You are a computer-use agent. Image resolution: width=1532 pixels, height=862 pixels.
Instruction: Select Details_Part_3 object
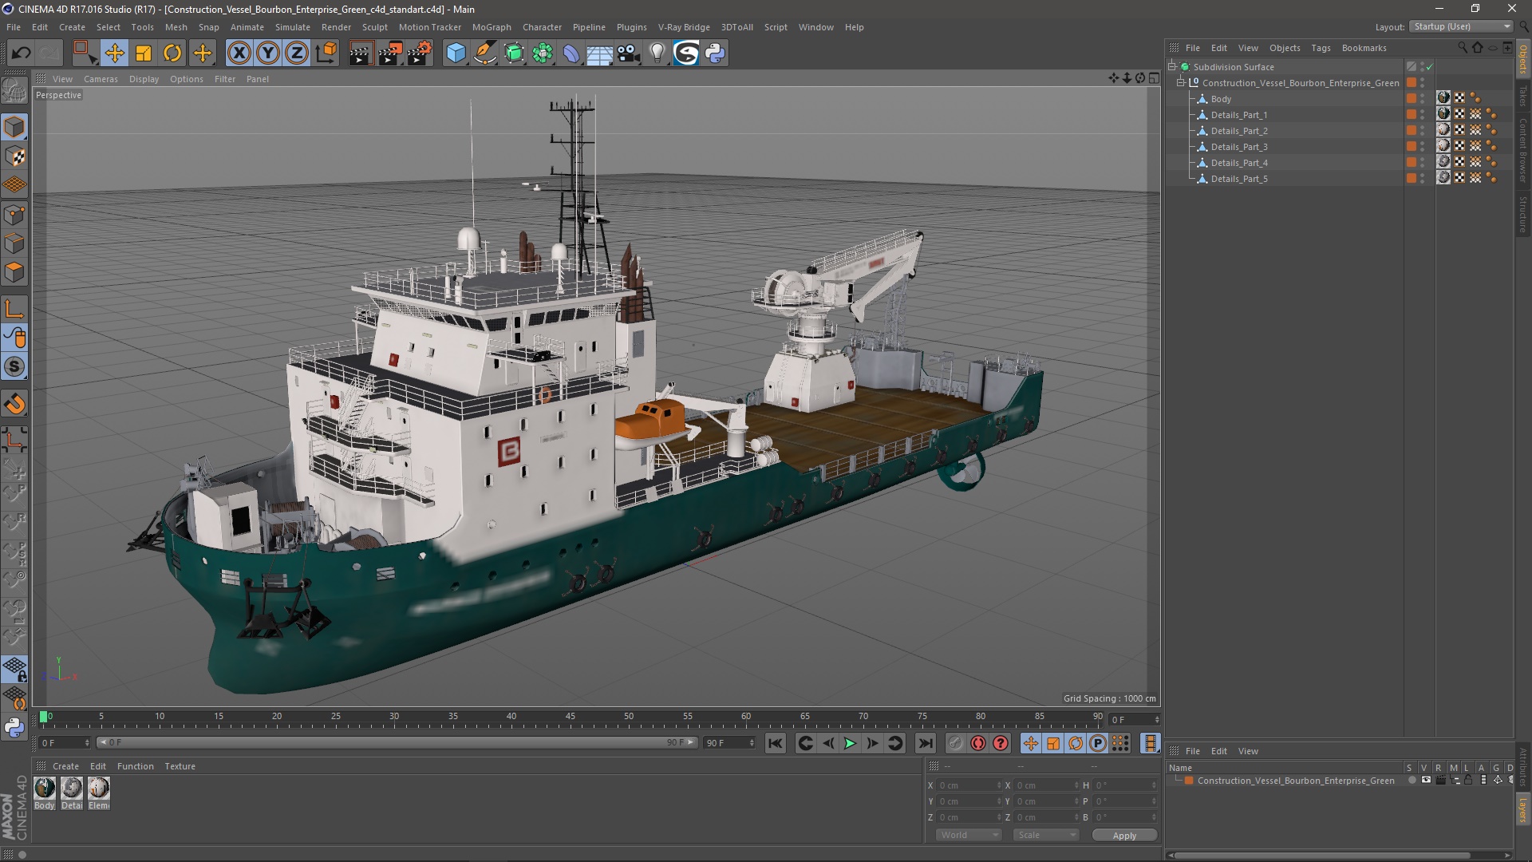click(x=1239, y=147)
